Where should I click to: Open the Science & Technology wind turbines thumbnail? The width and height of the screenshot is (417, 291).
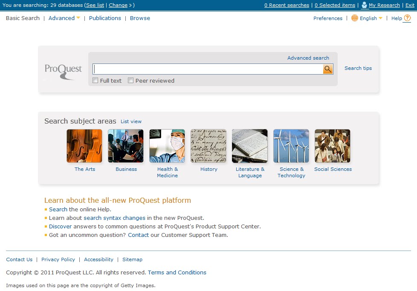(291, 146)
